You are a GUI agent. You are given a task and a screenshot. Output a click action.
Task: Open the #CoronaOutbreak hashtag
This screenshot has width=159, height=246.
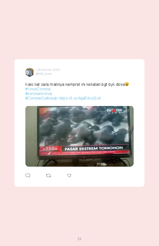(42, 98)
